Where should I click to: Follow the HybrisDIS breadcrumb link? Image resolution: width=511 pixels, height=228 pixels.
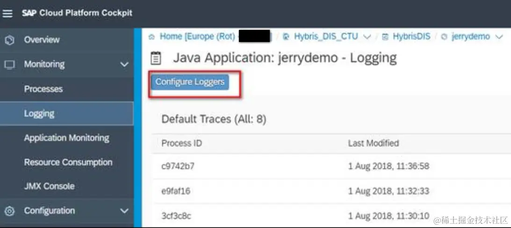coord(411,37)
